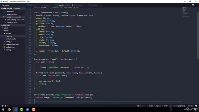Select language mode Javascript (Babel)
Image resolution: width=199 pixels, height=112 pixels.
[x=179, y=106]
